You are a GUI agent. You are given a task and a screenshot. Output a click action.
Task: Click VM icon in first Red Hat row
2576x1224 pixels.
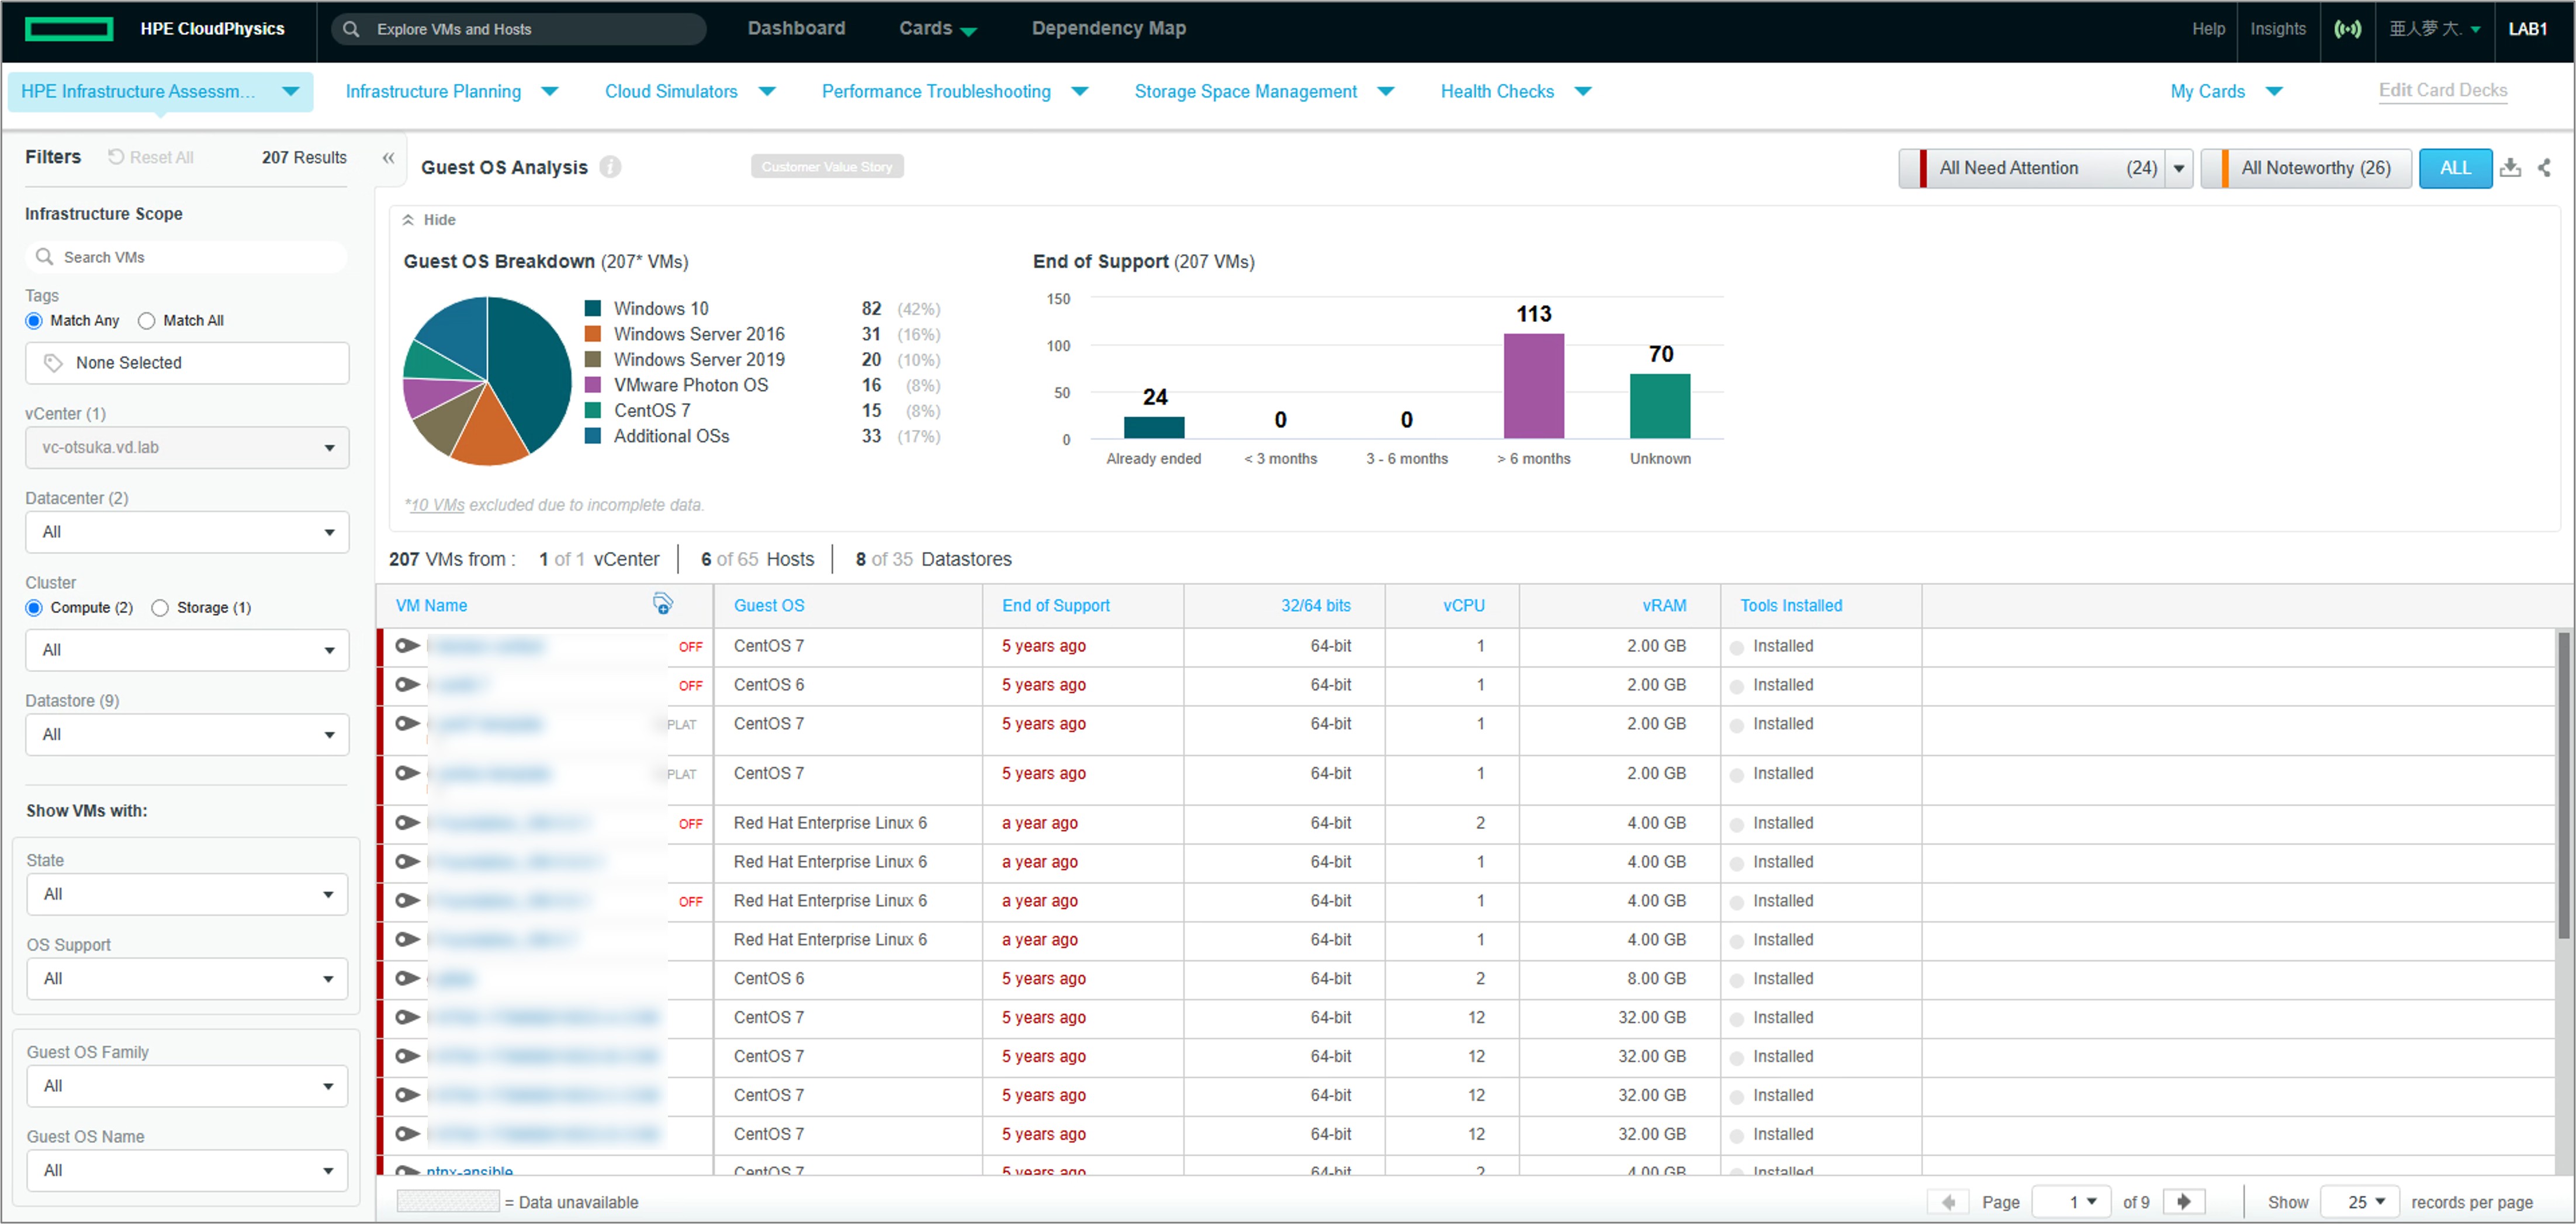pos(407,823)
